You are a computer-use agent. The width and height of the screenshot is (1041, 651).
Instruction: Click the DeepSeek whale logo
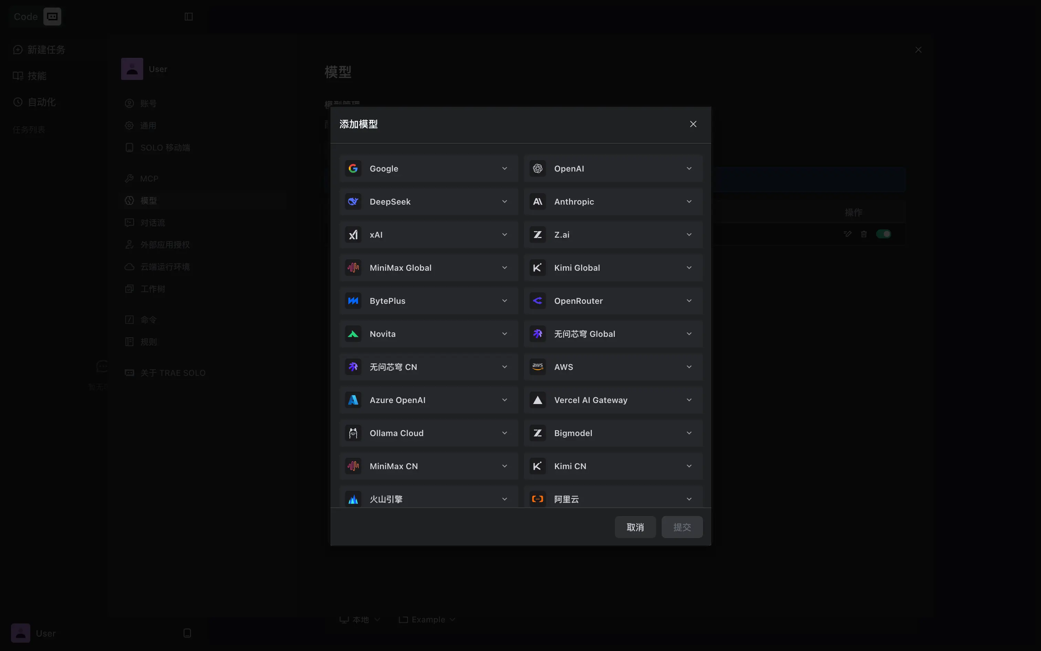[353, 201]
